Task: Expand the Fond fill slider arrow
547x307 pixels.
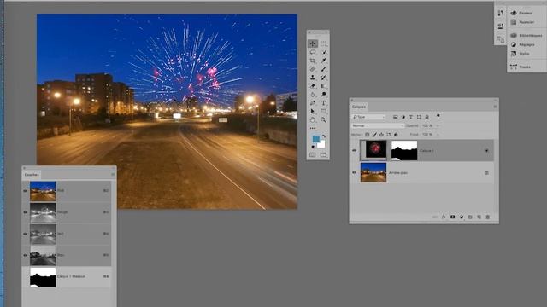Action: [x=438, y=135]
